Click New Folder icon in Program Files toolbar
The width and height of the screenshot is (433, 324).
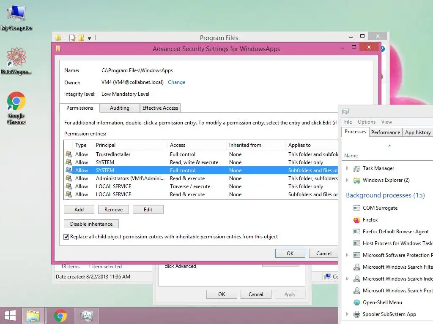(x=81, y=38)
